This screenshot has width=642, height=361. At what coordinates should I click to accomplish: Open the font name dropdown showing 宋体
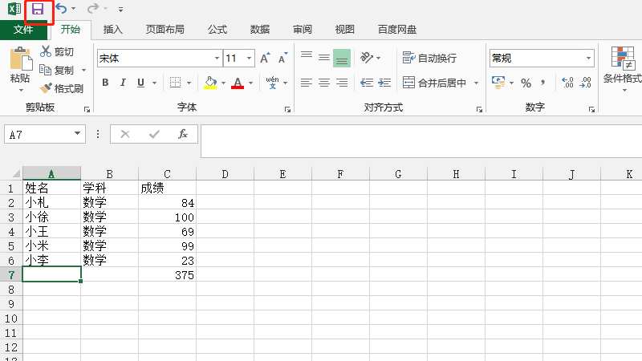click(217, 59)
